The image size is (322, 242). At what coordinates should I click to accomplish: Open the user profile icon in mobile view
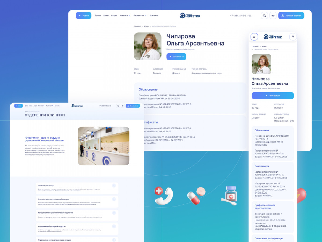293,37
